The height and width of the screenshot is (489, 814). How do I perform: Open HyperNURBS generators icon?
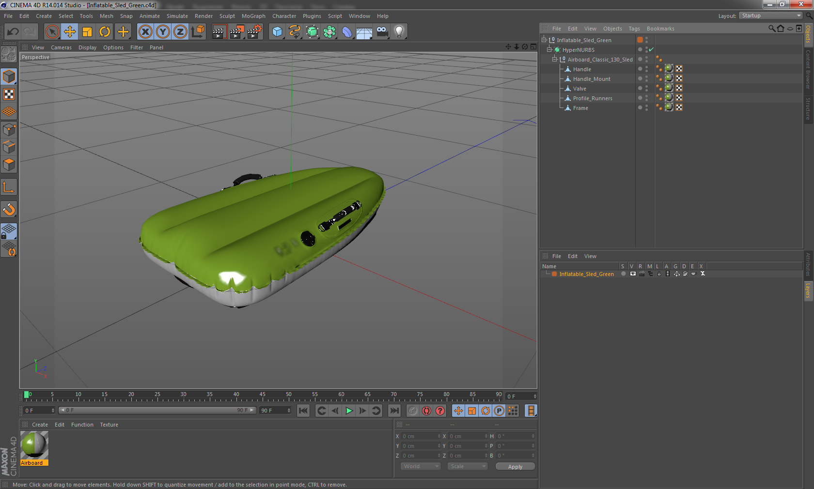(x=312, y=32)
